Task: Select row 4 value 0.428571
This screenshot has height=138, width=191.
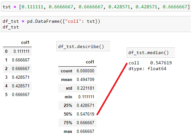Action: 21,86
